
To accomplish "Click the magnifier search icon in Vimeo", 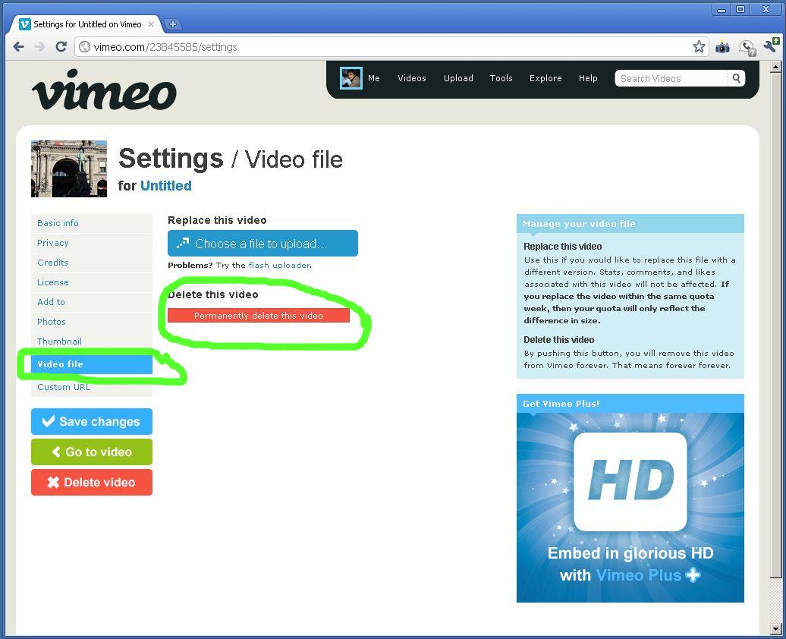I will pos(736,78).
